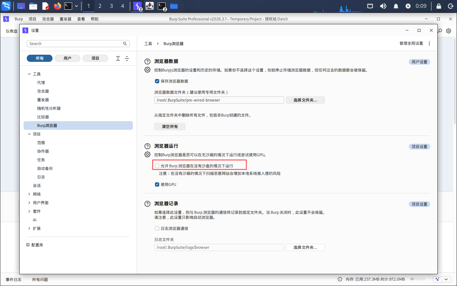Click the gear icon under 浏览器数据
The image size is (457, 286).
(147, 70)
